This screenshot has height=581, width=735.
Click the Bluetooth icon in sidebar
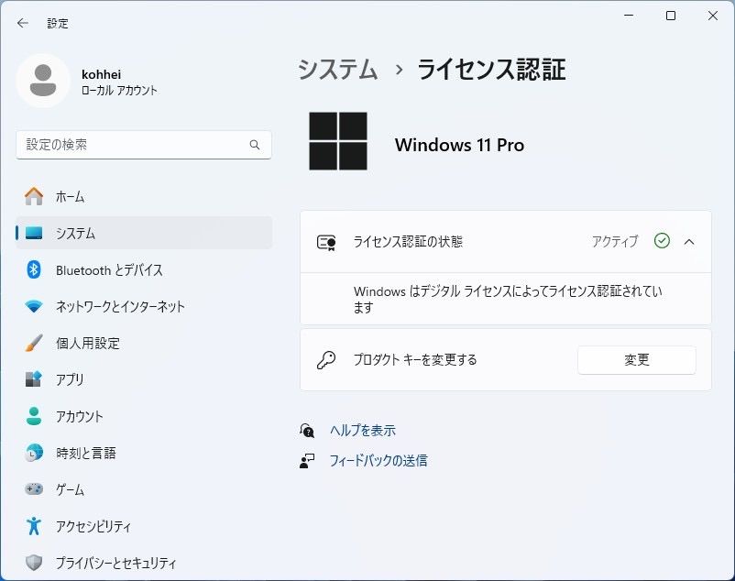(x=34, y=269)
